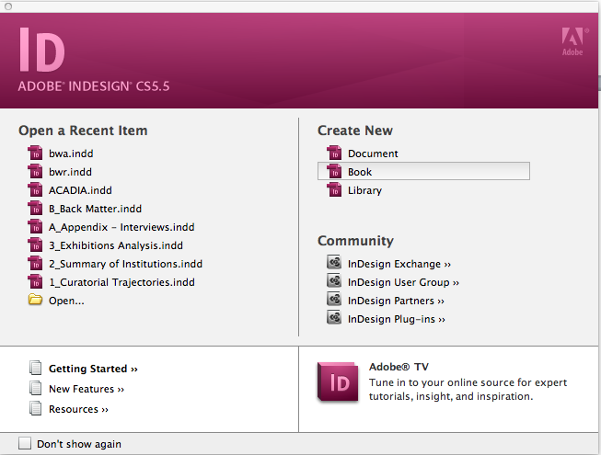The image size is (601, 455).
Task: Click the community icon beside InDesign Plug-ins
Action: (334, 318)
